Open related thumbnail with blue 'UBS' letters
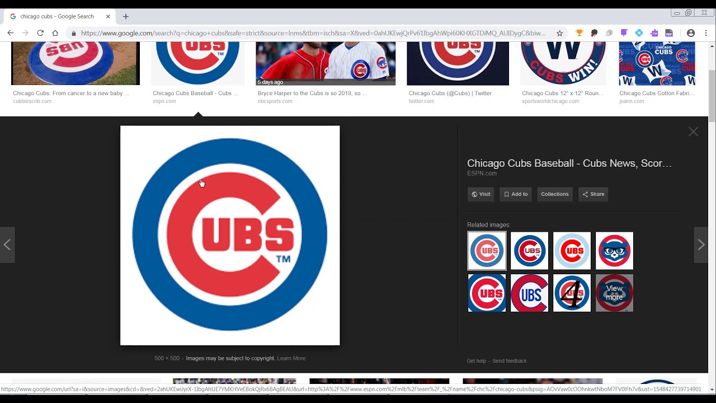Image resolution: width=716 pixels, height=403 pixels. click(x=530, y=293)
